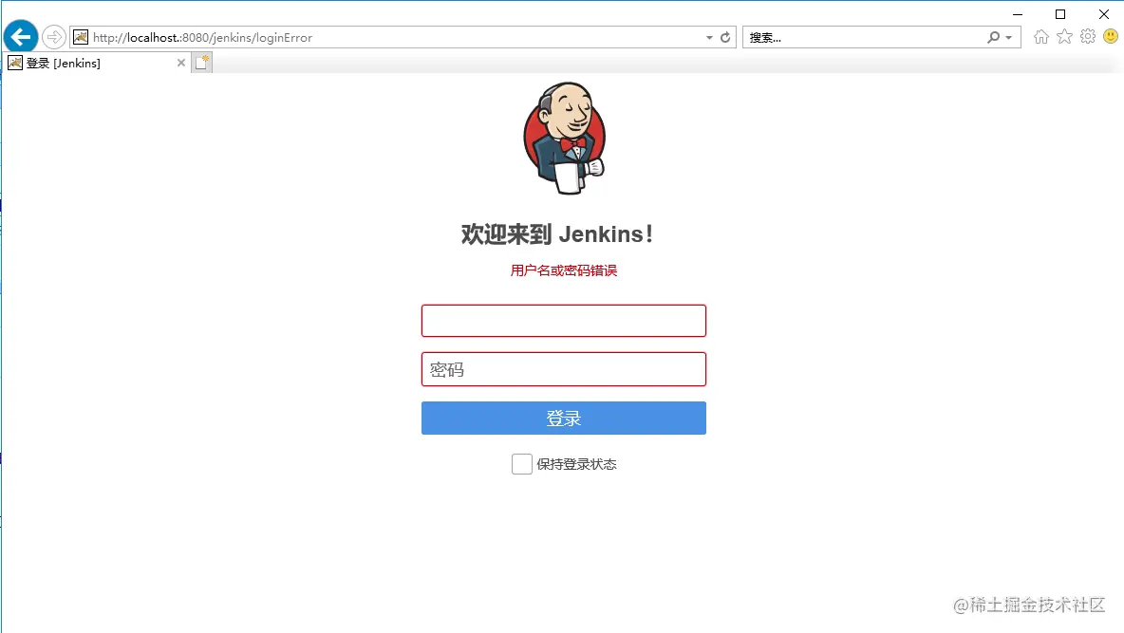Open the browser home page icon
Viewport: 1124px width, 633px height.
(x=1041, y=37)
